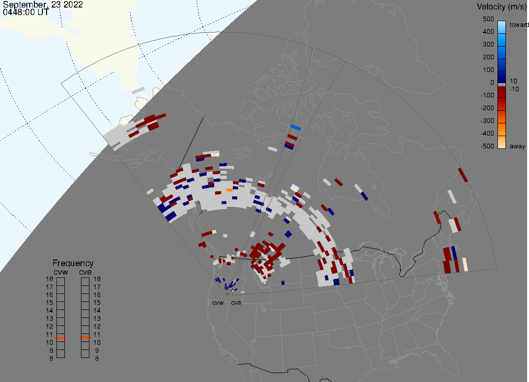Viewport: 529px width, 382px height.
Task: Click the radar station dot above cvw label
Action: (x=227, y=294)
